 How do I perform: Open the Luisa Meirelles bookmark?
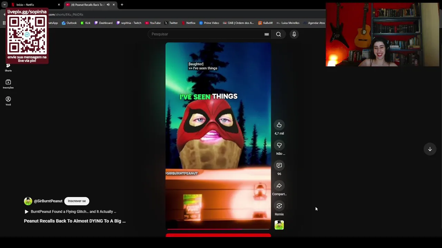[x=288, y=23]
